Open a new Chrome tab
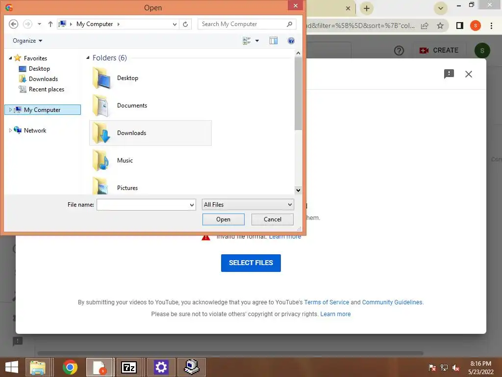502x377 pixels. [x=367, y=8]
